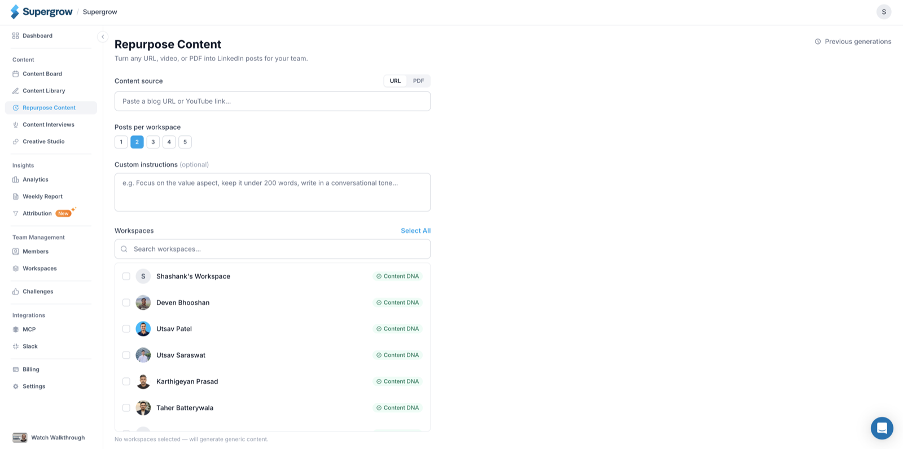The width and height of the screenshot is (903, 449).
Task: Click Watch Walkthrough label
Action: 58,438
